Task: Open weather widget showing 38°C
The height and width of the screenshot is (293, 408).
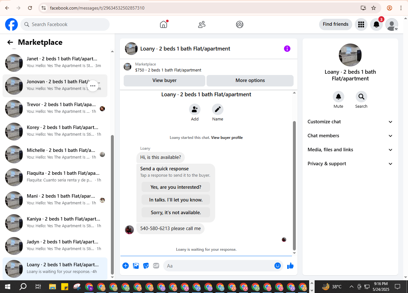Action: (331, 286)
